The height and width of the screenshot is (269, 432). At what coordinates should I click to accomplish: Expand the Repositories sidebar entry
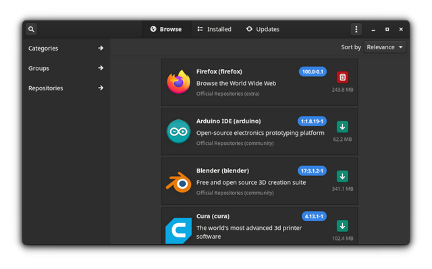tap(66, 88)
